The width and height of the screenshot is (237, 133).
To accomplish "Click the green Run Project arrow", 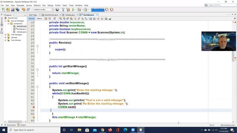I will (x=73, y=10).
